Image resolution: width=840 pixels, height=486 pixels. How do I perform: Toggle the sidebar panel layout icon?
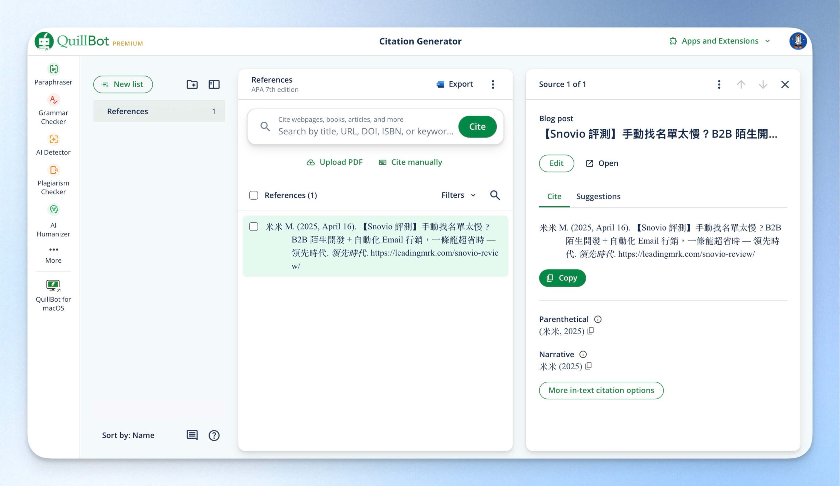pyautogui.click(x=214, y=84)
